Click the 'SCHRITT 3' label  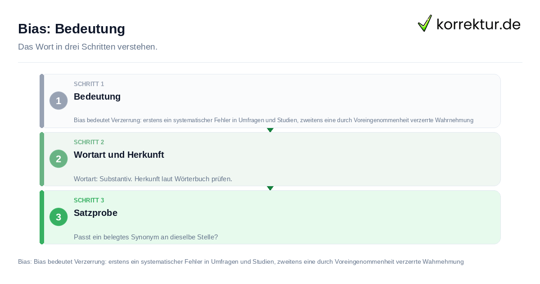click(x=89, y=201)
